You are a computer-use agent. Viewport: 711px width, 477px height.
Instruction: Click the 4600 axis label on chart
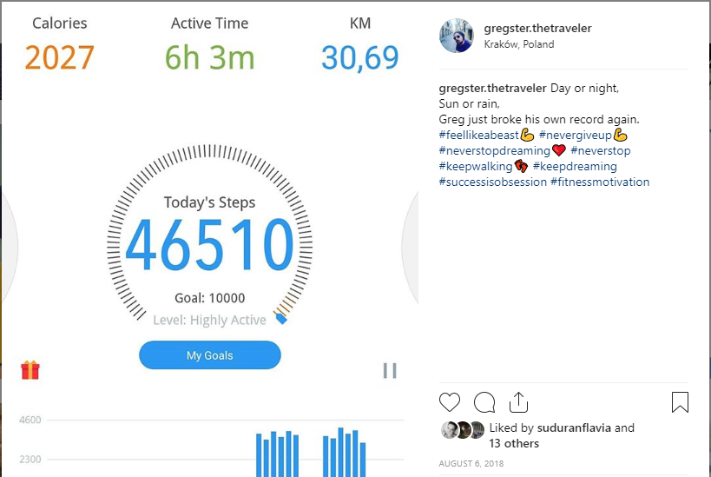30,420
